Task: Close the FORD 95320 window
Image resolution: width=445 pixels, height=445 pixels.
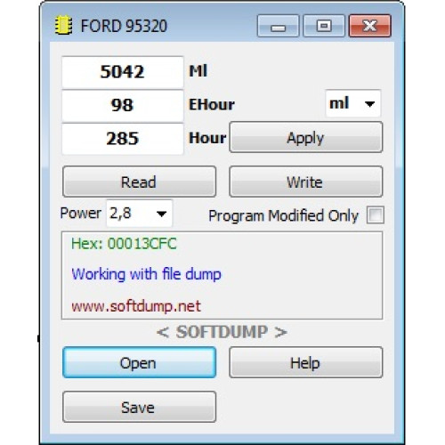Action: pyautogui.click(x=370, y=26)
